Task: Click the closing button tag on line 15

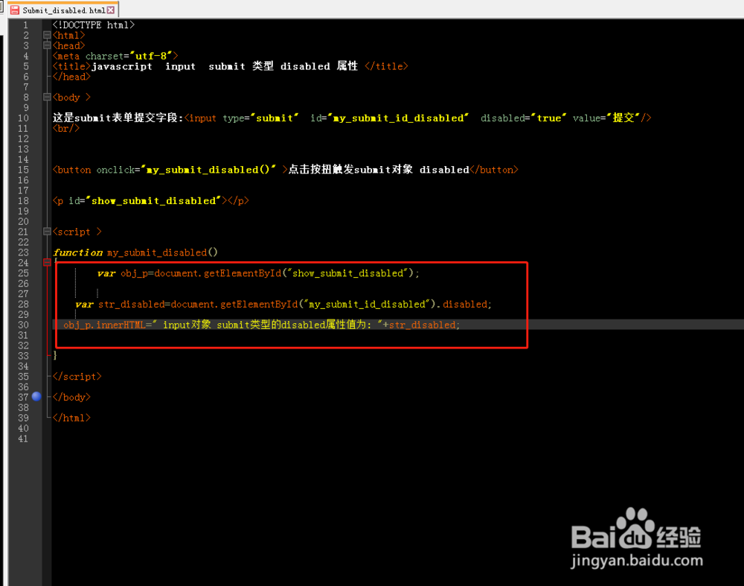Action: [493, 170]
